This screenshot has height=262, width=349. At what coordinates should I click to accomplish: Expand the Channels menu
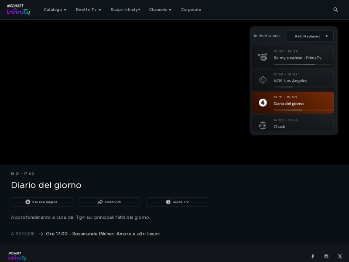coord(160,10)
